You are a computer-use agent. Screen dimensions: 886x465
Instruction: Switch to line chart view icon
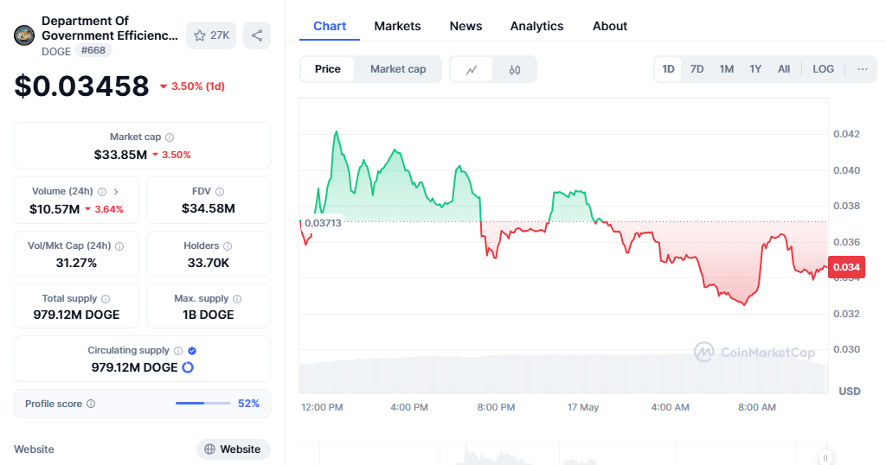(472, 69)
